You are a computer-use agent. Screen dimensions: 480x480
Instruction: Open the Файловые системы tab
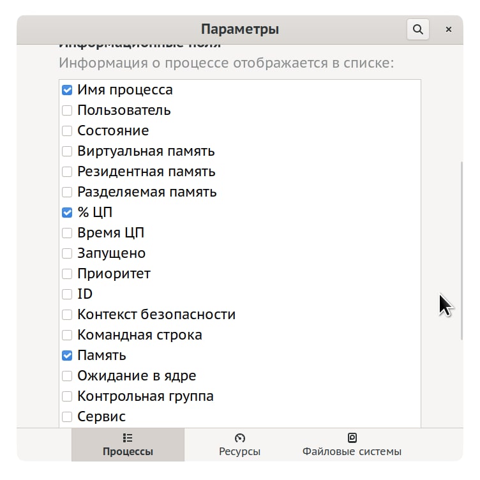(352, 445)
